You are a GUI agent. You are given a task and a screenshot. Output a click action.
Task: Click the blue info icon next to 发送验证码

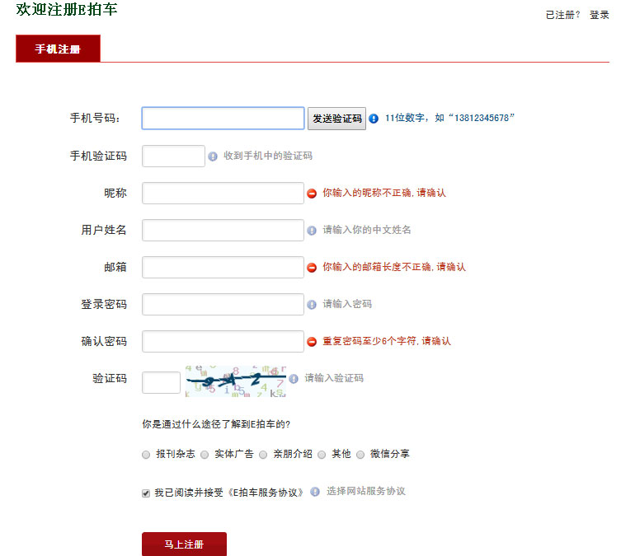point(374,119)
